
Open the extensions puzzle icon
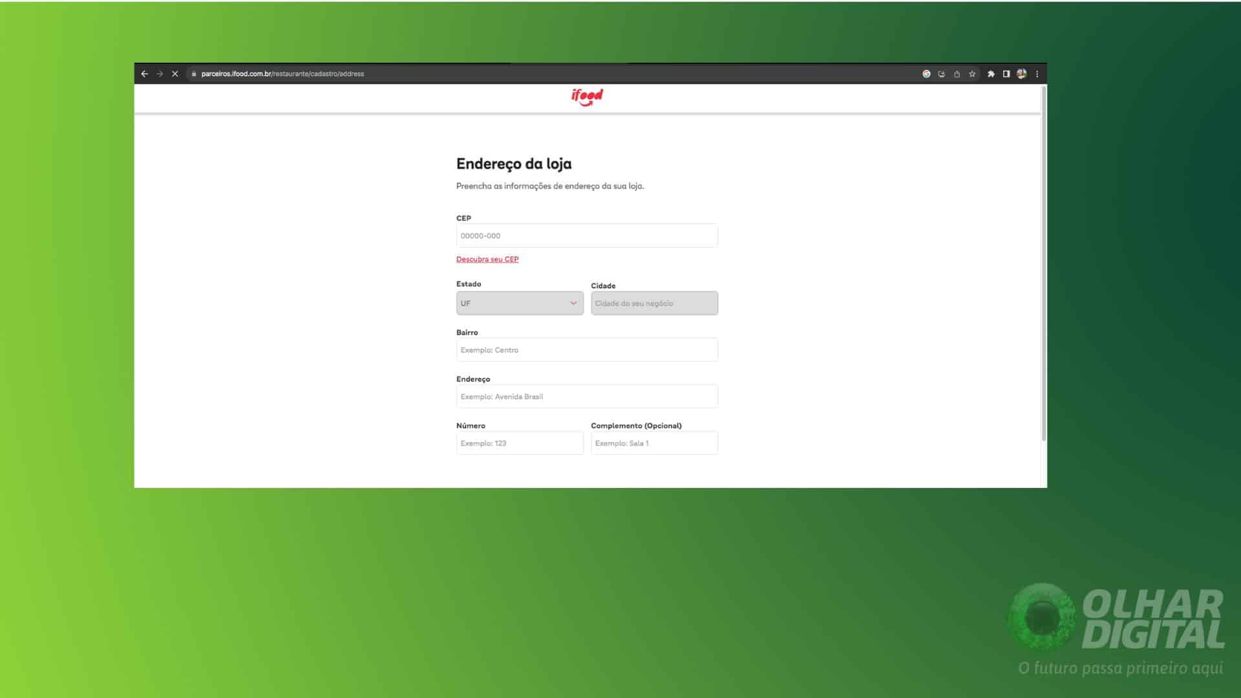[x=991, y=74]
